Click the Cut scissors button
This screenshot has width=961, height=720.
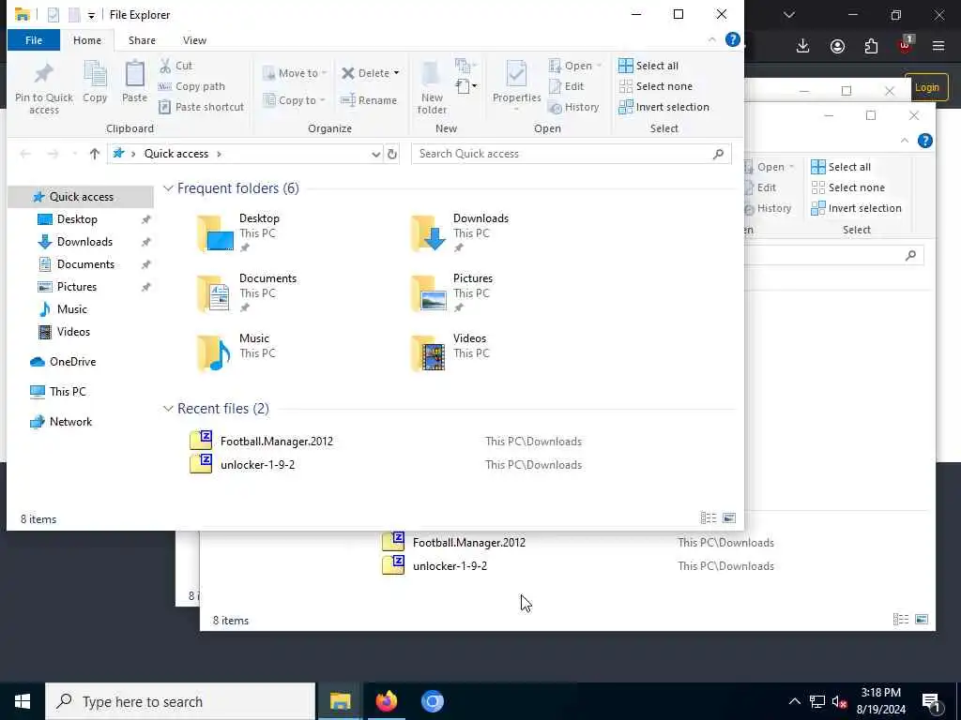pos(175,66)
